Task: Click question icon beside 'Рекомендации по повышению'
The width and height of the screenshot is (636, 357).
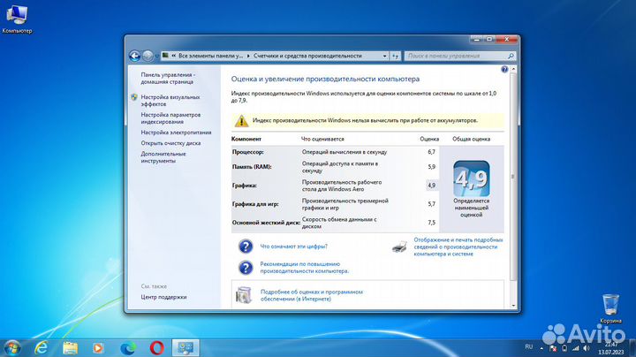Action: (x=246, y=268)
